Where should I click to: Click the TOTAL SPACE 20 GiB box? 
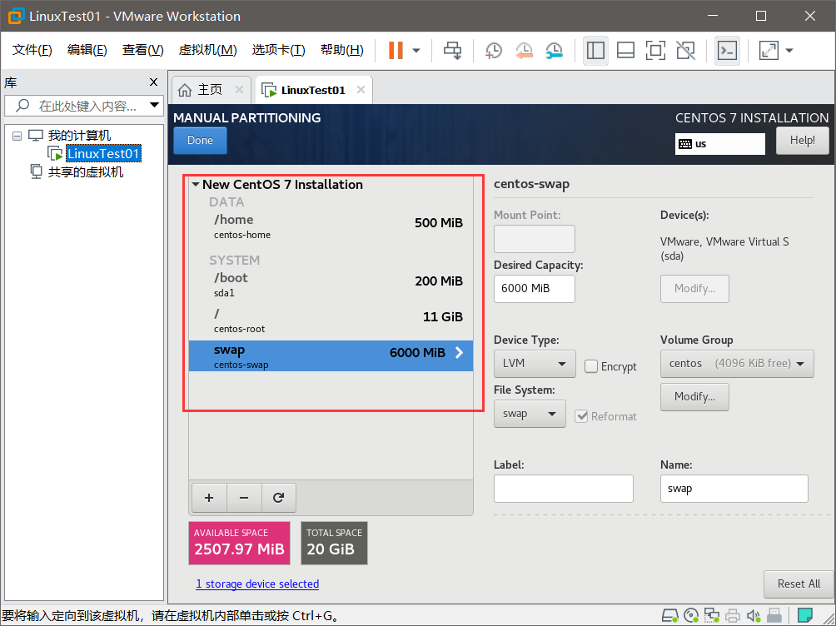pyautogui.click(x=334, y=543)
